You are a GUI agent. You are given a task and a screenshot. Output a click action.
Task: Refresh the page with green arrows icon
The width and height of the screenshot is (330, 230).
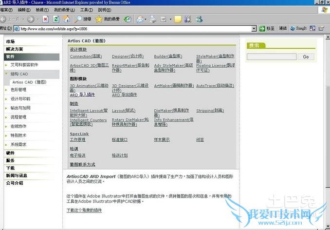coord(56,19)
